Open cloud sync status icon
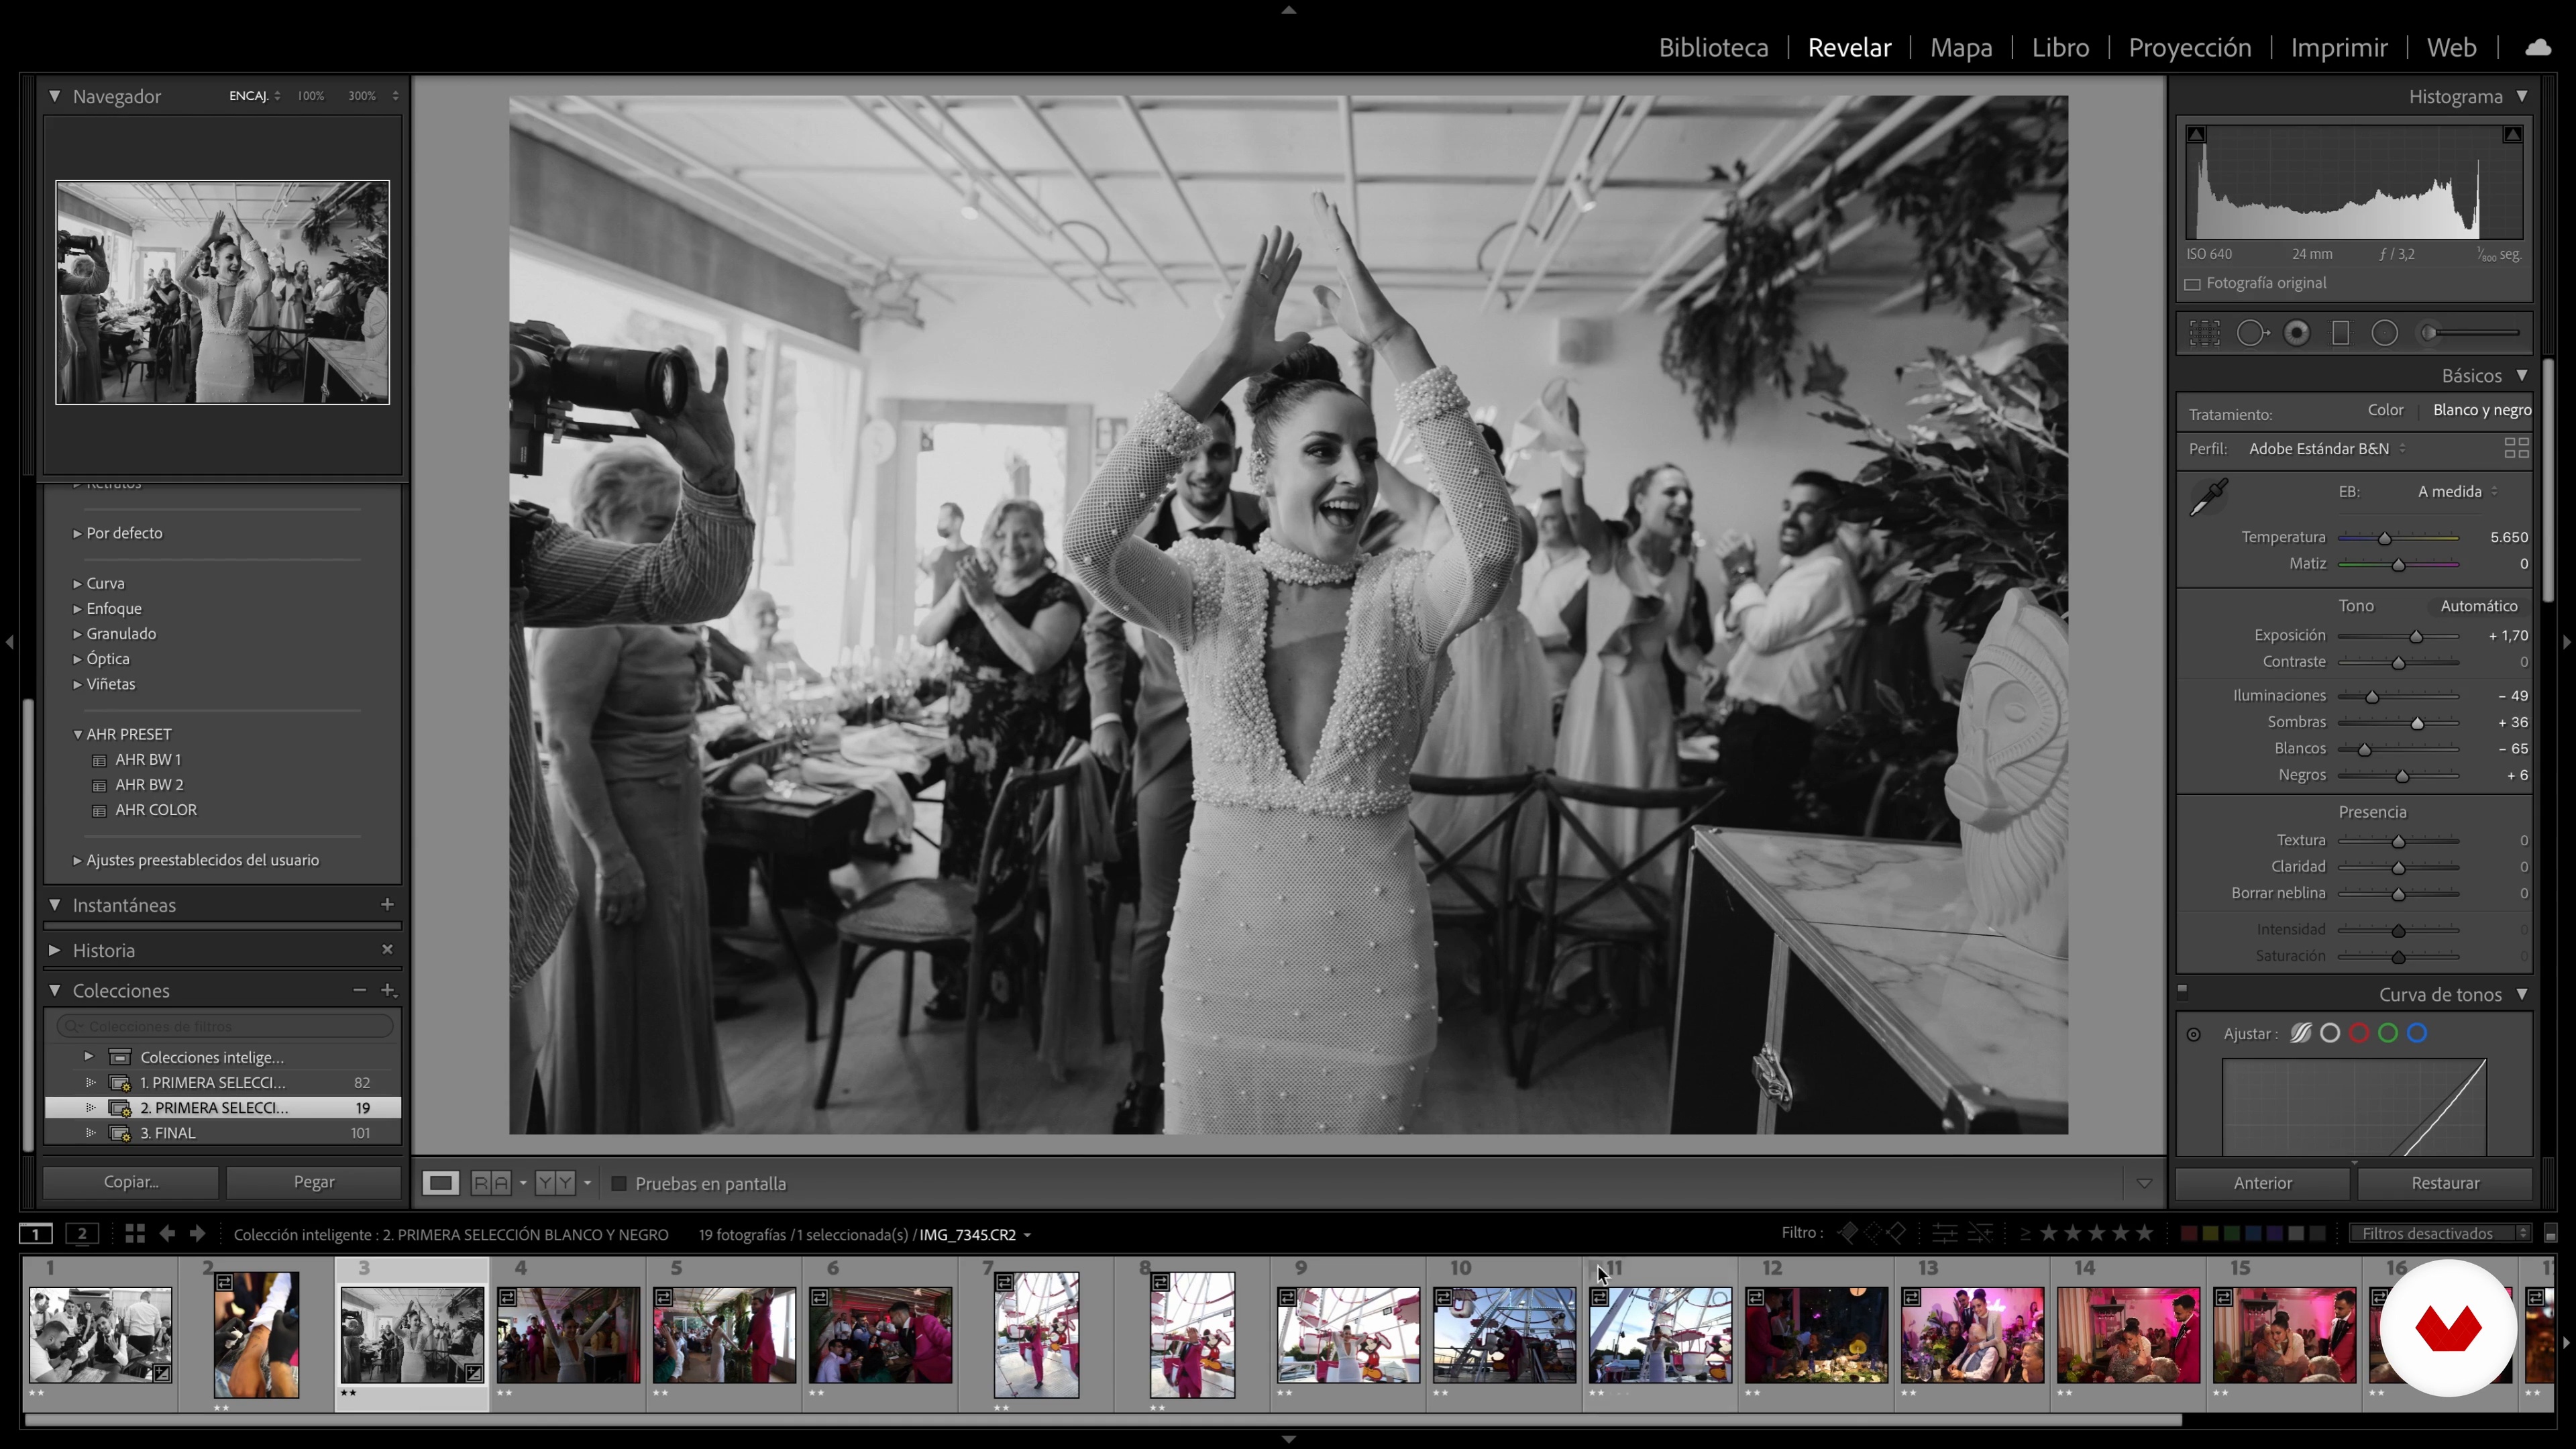 tap(2538, 47)
